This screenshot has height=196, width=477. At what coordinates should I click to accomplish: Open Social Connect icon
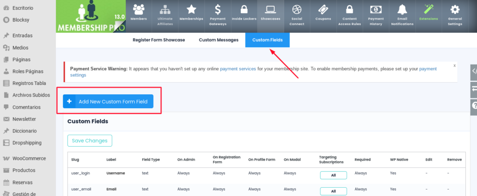coord(297,9)
